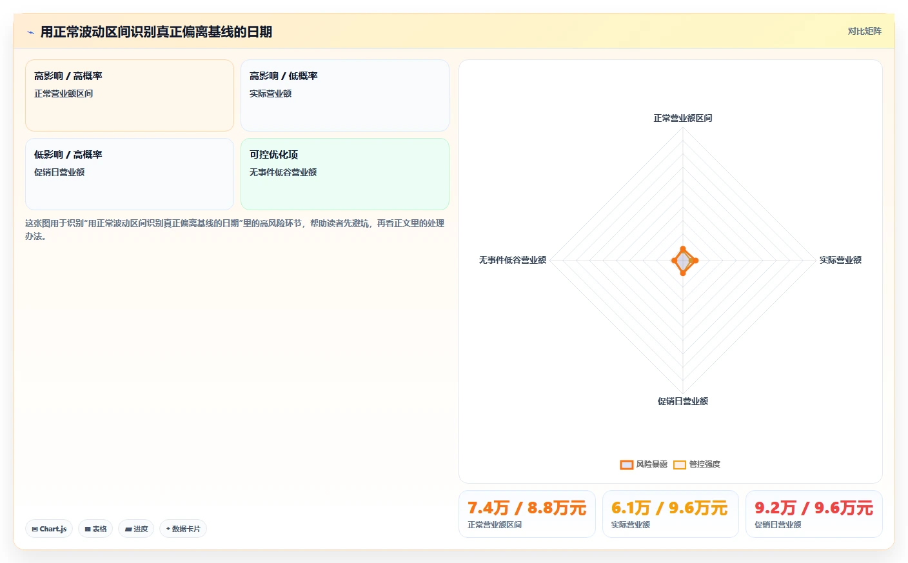
Task: Toggle the 管控强度 legend swatch
Action: point(680,464)
